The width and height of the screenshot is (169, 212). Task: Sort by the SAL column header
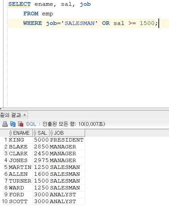(x=41, y=133)
